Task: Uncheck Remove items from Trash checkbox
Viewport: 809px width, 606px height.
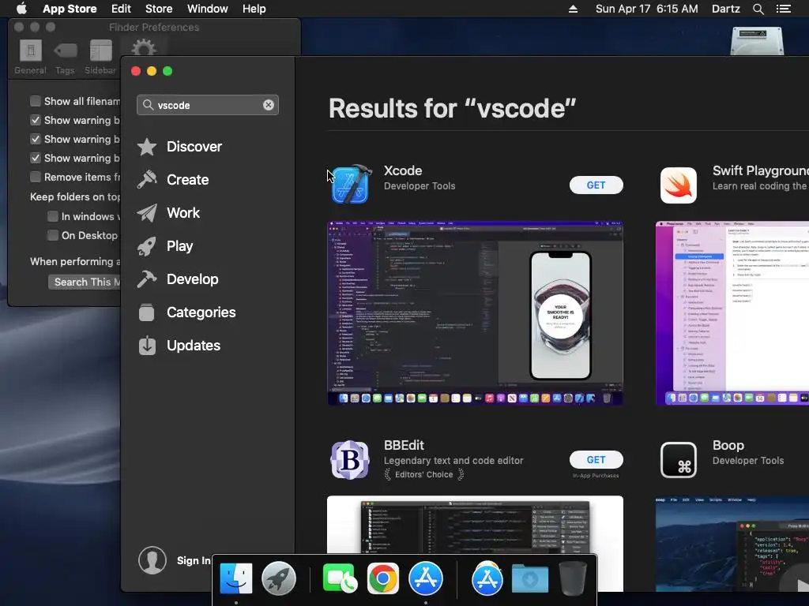Action: coord(35,177)
